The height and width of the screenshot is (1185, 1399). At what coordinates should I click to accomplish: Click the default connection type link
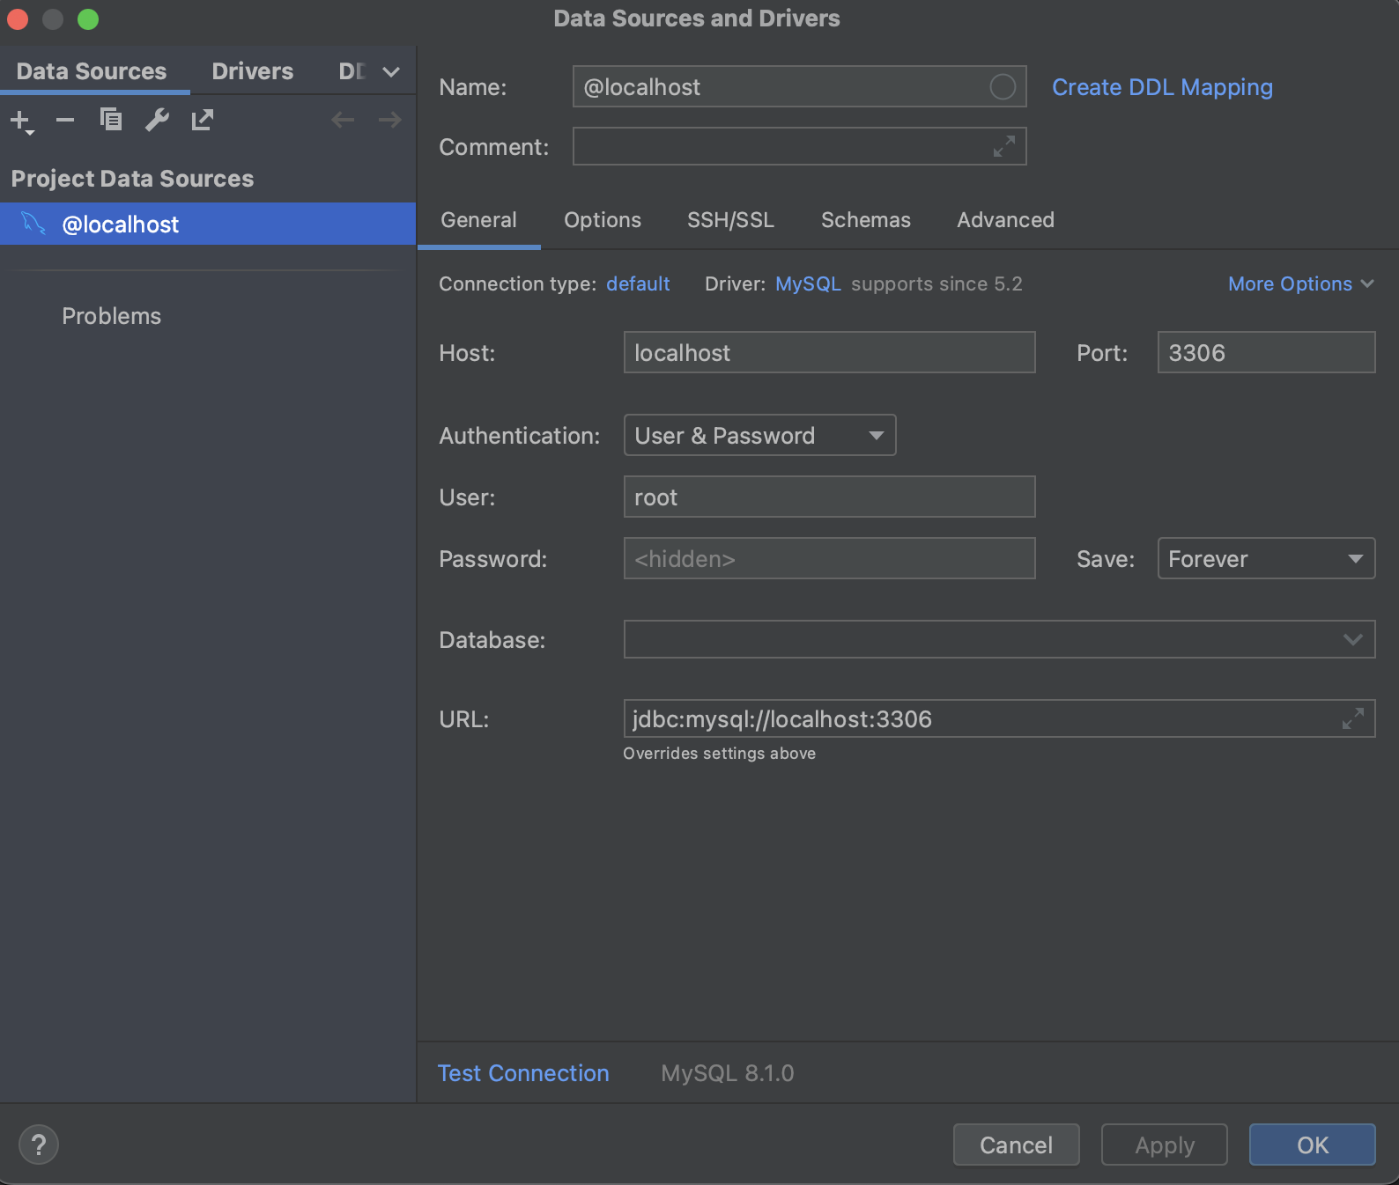[x=638, y=283]
